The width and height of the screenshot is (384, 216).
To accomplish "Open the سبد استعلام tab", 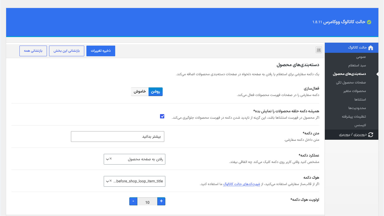I will pyautogui.click(x=357, y=65).
